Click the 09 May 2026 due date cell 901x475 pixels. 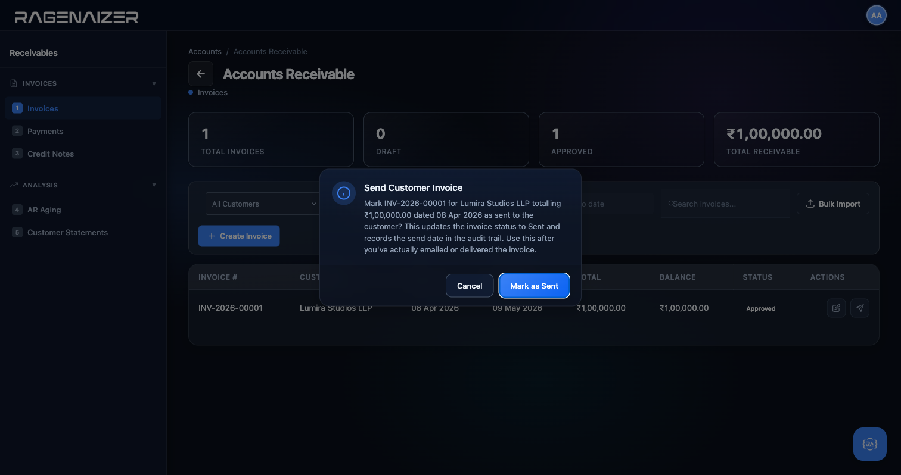517,308
